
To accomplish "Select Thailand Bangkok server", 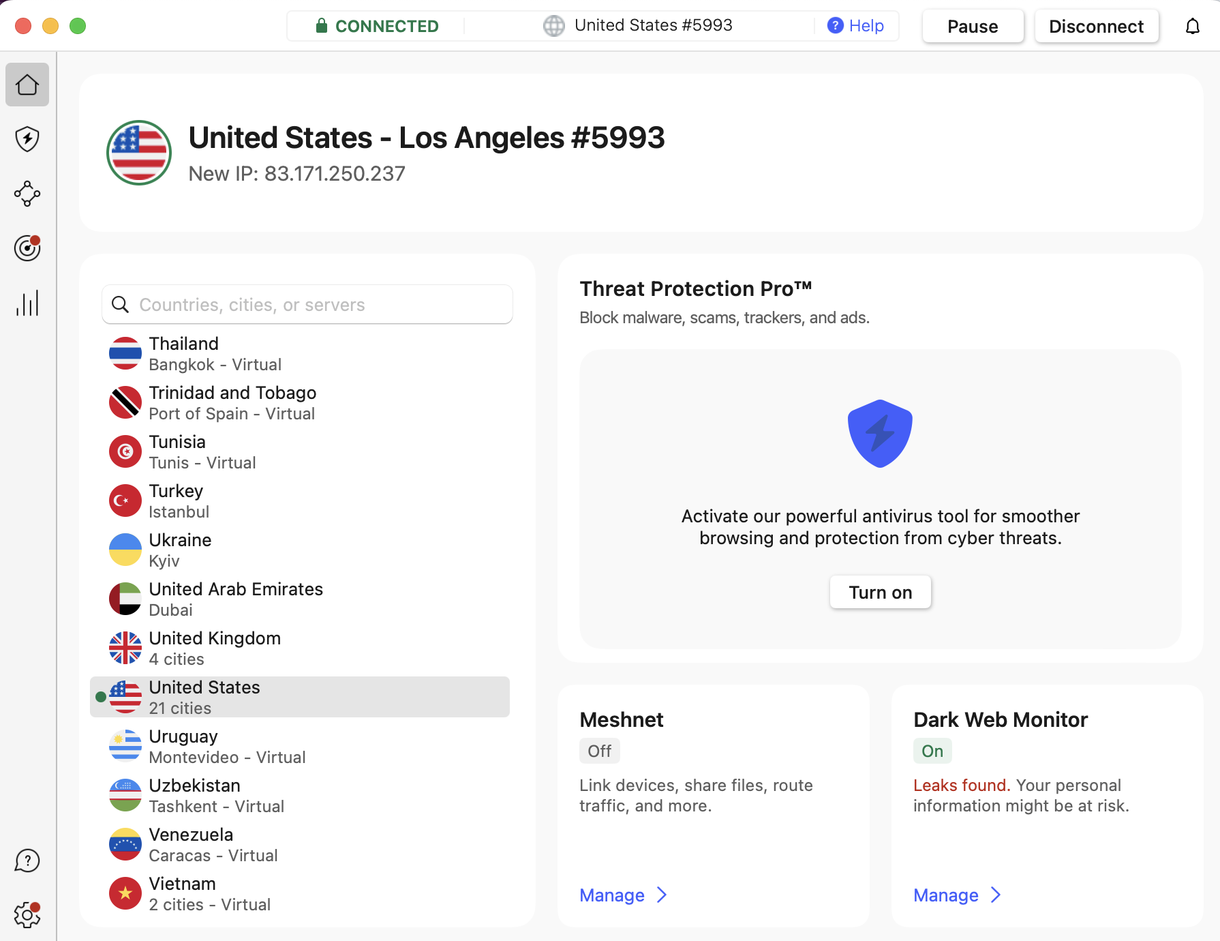I will [300, 353].
